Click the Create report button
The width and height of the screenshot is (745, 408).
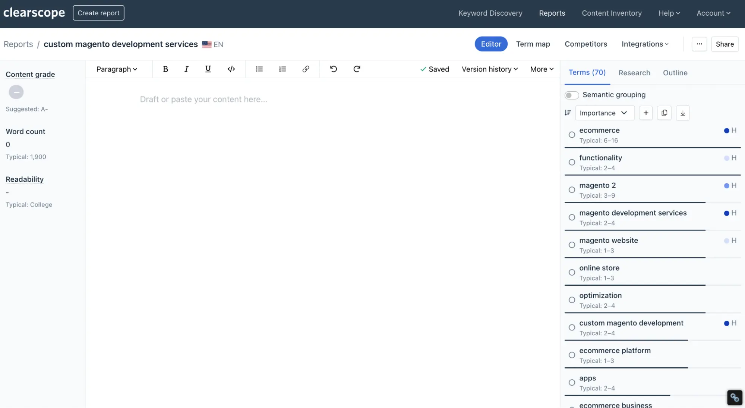point(98,13)
